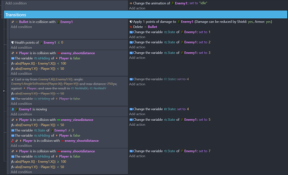The height and width of the screenshot is (175, 288).
Task: Click the inverted-condition icon before Player enemy_shootdistance
Action: coord(13,141)
